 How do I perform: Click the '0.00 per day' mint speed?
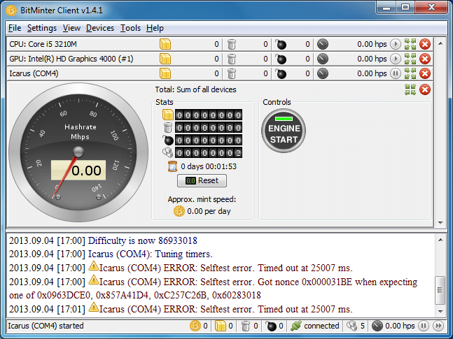click(209, 211)
